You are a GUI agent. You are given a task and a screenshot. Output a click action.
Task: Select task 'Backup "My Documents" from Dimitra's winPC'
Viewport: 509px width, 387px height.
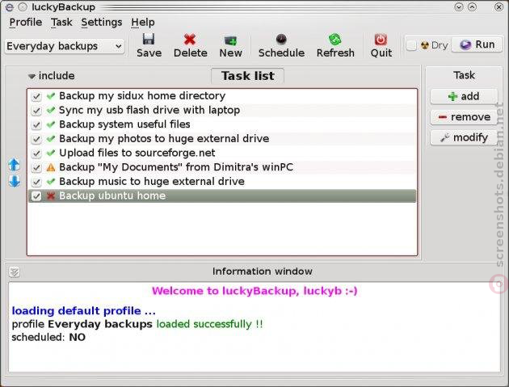tap(222, 167)
